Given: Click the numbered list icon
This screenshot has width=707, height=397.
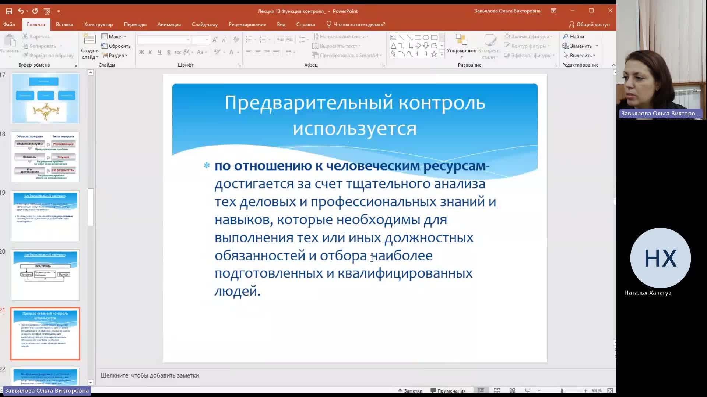Looking at the screenshot, I should click(x=263, y=40).
